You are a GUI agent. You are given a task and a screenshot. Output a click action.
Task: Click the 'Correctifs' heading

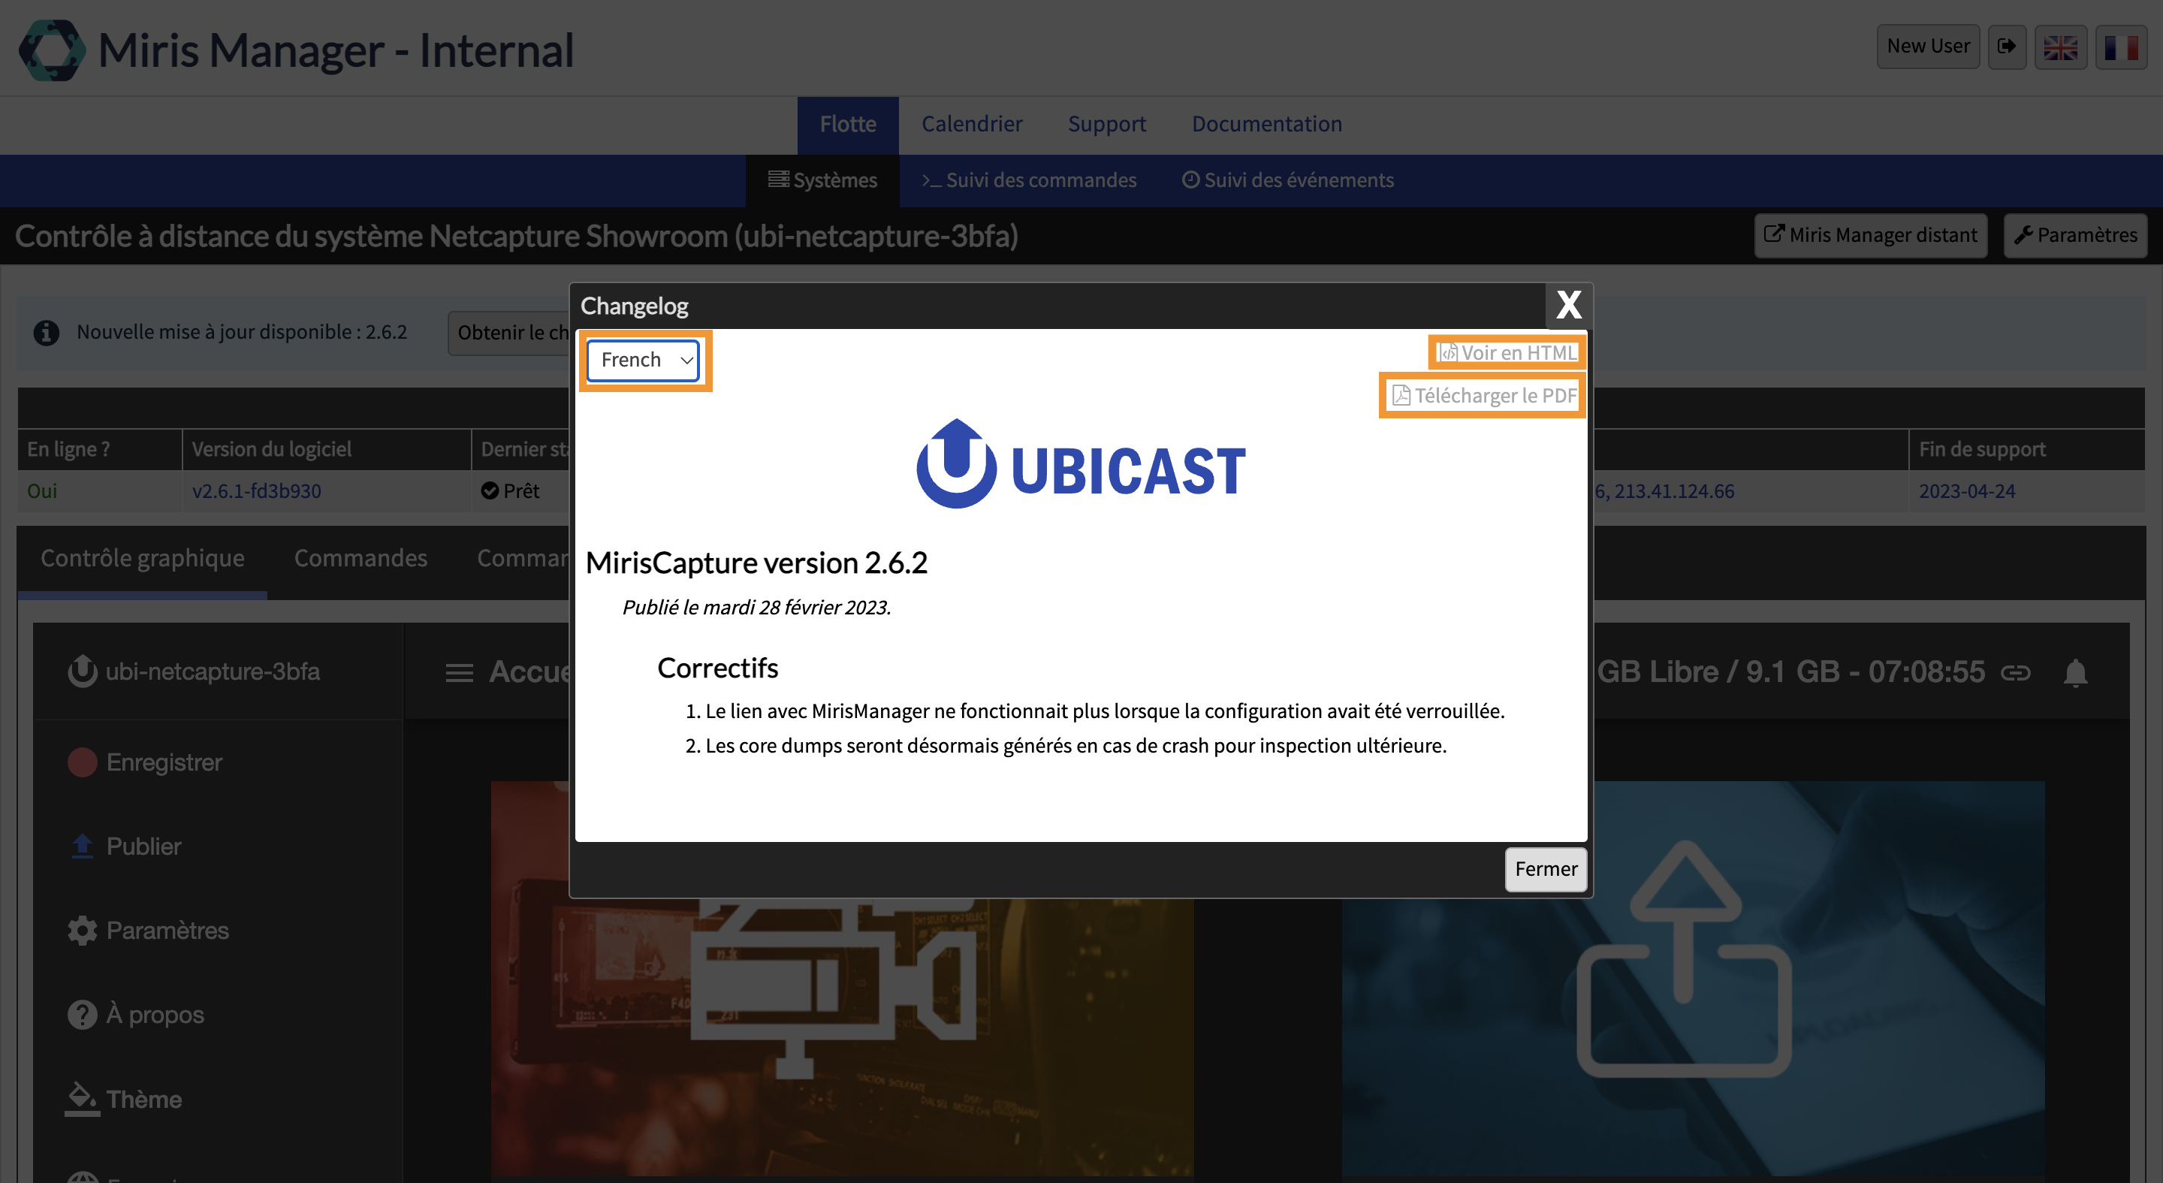point(717,668)
